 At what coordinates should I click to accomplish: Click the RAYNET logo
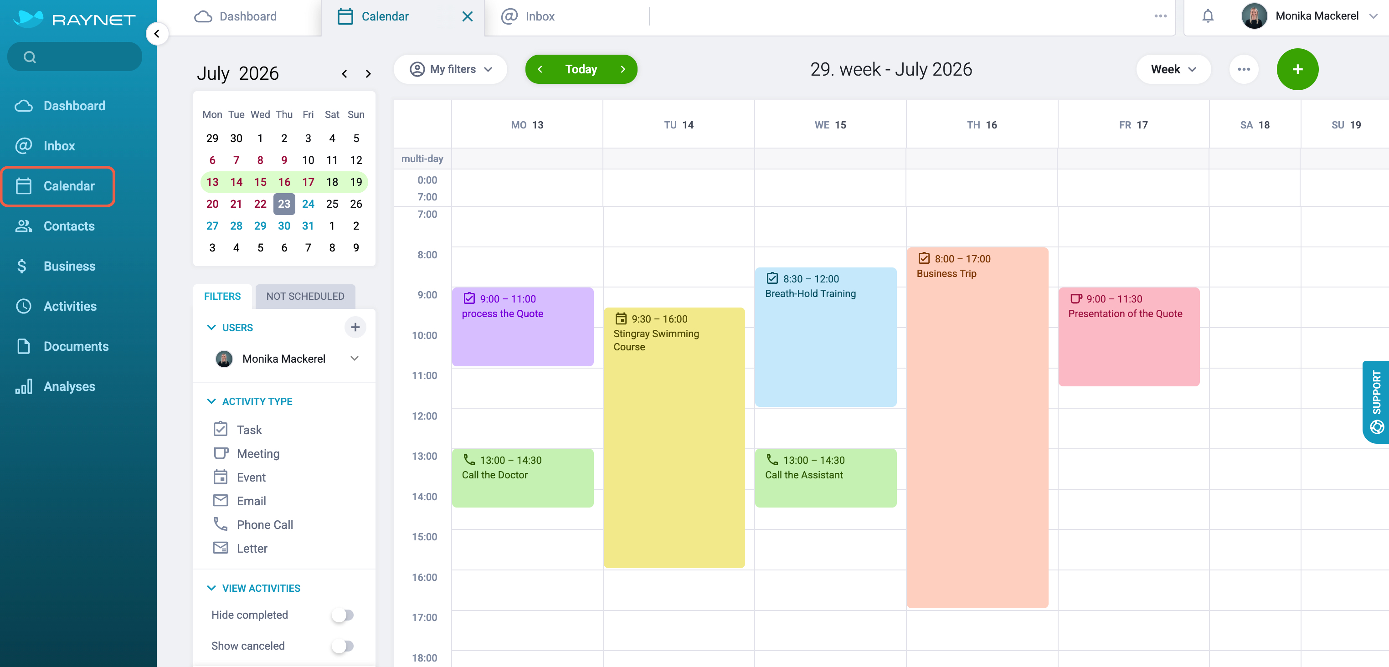point(74,19)
